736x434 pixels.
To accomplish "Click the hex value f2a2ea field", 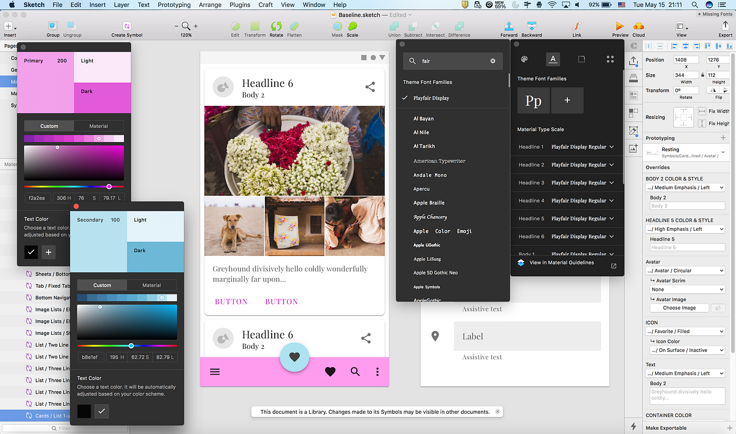I will point(37,198).
